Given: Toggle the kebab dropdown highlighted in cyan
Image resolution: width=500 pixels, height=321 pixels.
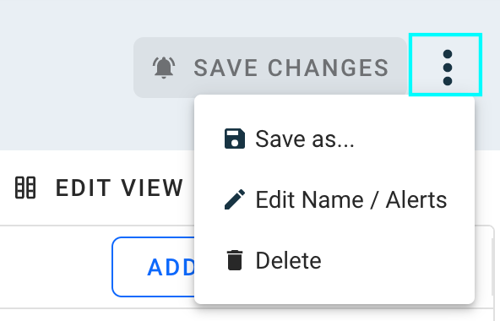Looking at the screenshot, I should pos(445,64).
